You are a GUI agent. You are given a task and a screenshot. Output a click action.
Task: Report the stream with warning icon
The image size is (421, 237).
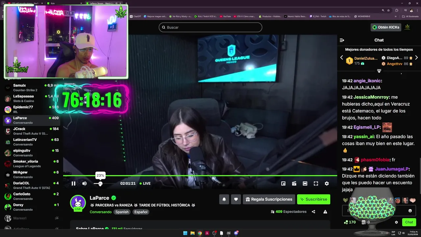click(x=325, y=212)
